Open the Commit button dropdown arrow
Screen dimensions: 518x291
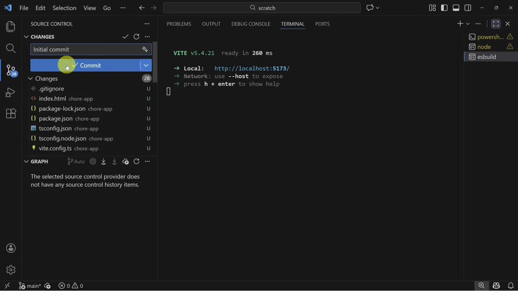(146, 65)
